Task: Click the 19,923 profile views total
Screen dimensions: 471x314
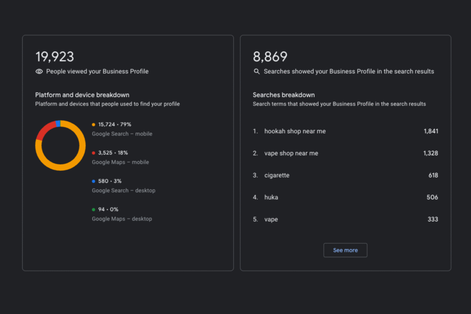Action: [x=55, y=57]
